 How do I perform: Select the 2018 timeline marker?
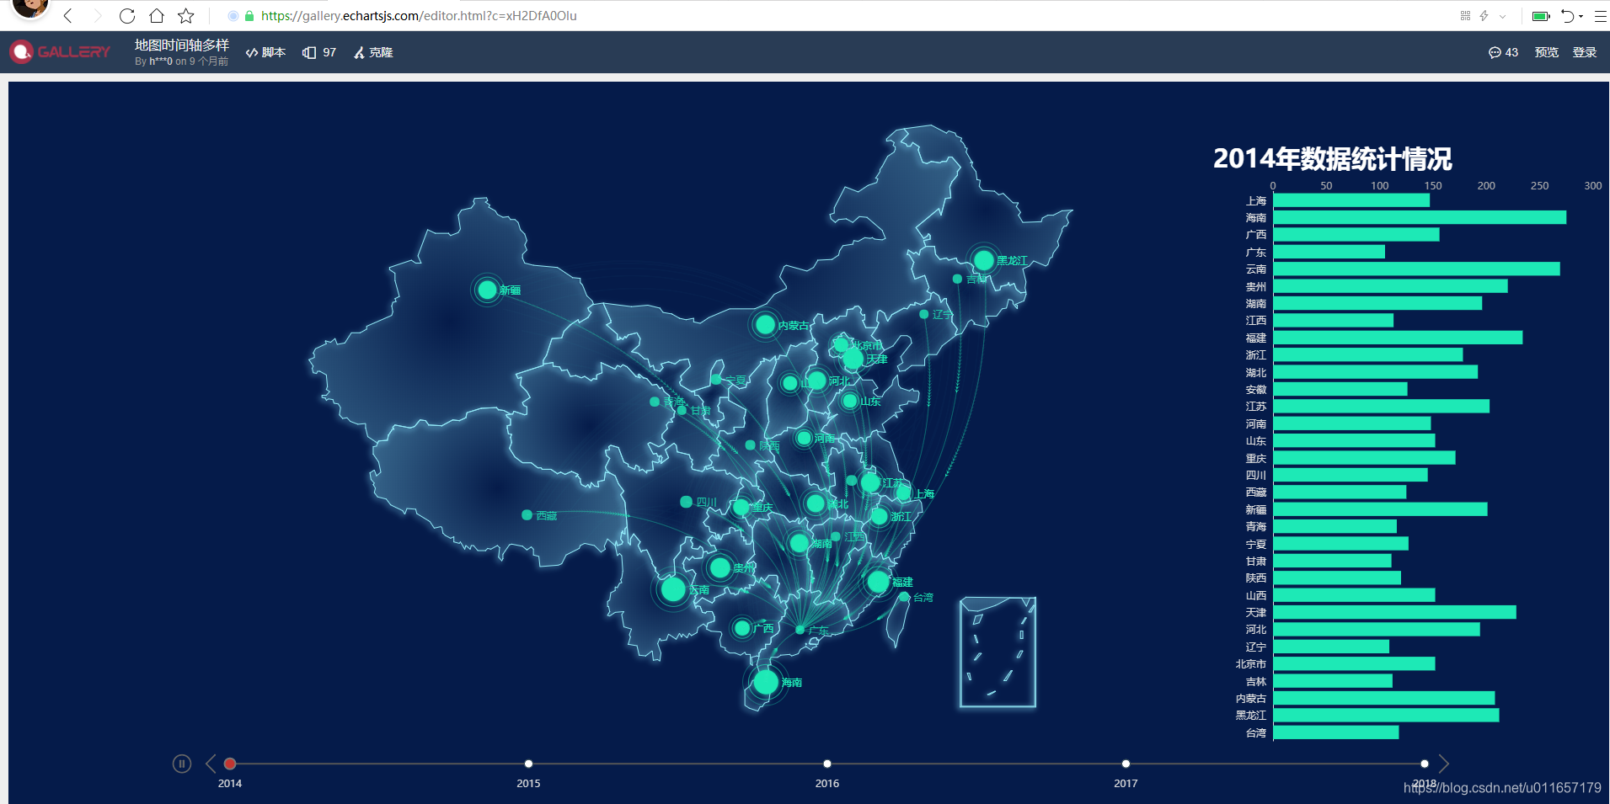[x=1425, y=764]
